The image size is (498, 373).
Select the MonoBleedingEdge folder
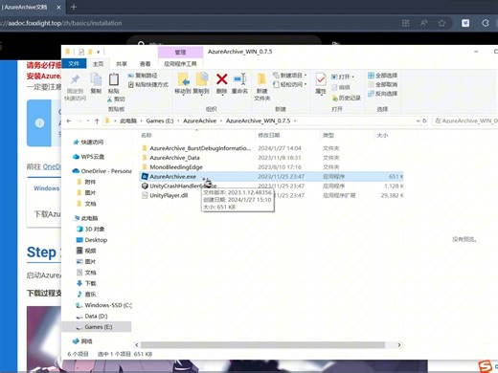pos(176,167)
